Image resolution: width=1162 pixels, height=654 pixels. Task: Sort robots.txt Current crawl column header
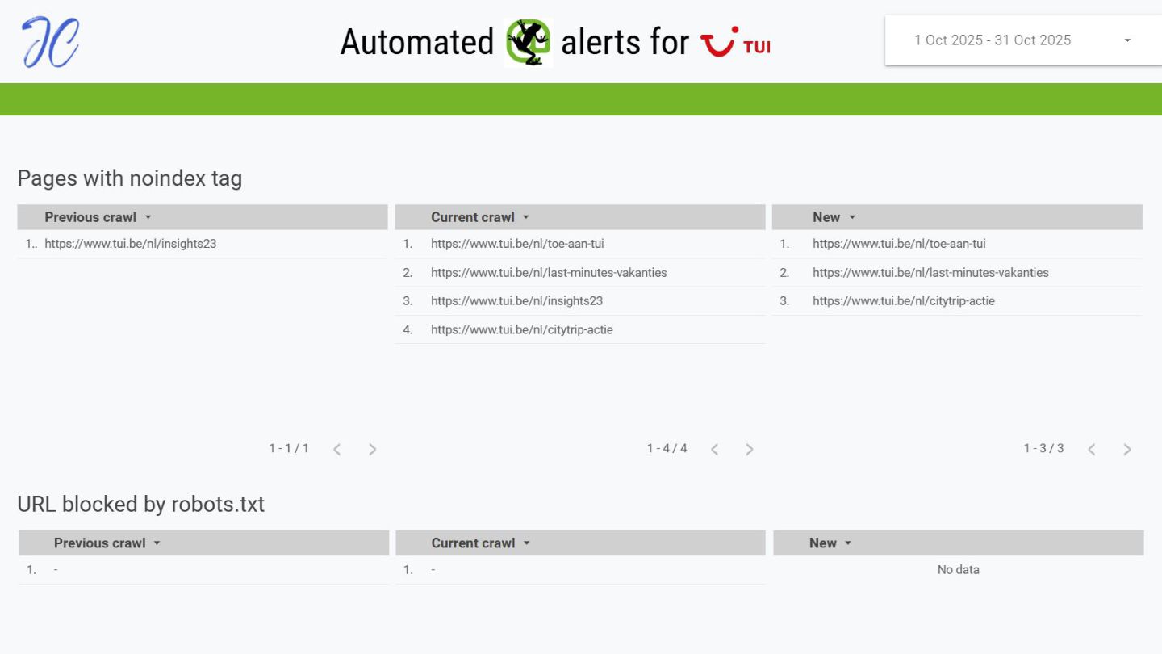click(481, 543)
